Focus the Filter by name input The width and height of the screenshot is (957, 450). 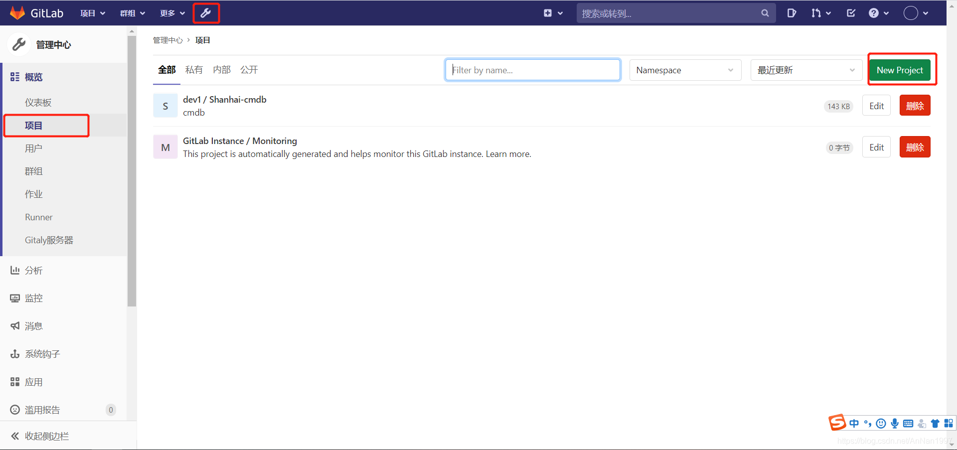tap(533, 70)
